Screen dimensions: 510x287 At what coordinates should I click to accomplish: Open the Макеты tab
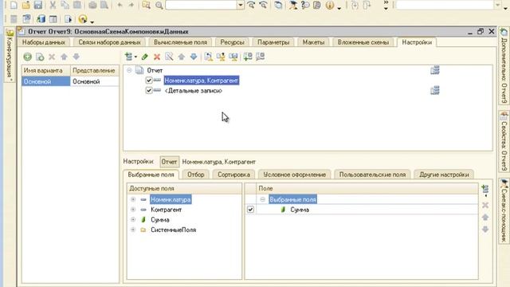click(313, 42)
